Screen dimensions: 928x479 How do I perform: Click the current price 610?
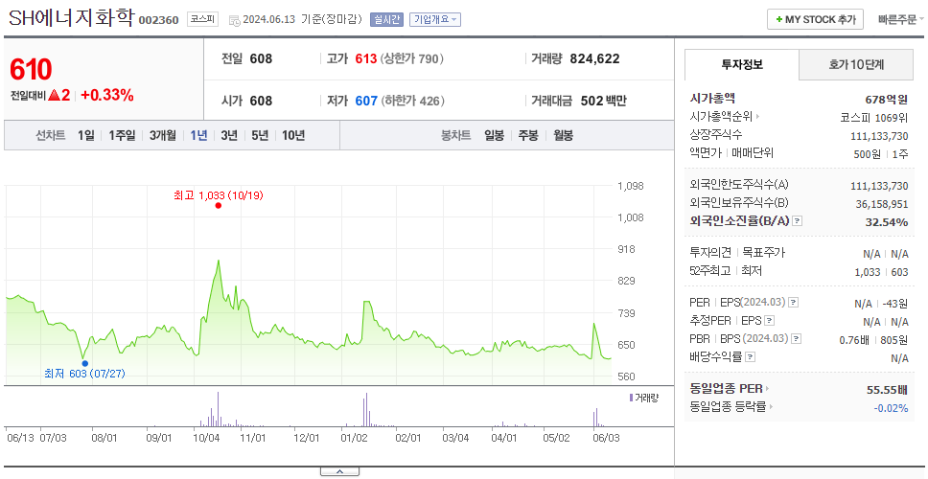(x=31, y=70)
